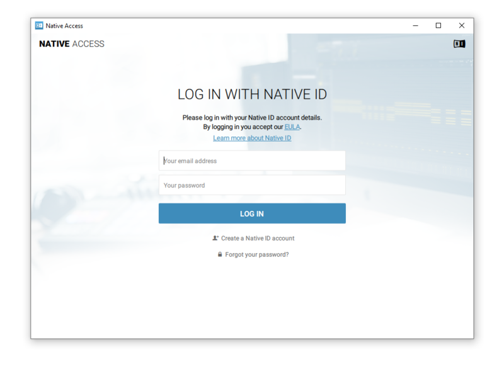Minimize the Native Access window
This screenshot has height=369, width=504.
coord(415,26)
